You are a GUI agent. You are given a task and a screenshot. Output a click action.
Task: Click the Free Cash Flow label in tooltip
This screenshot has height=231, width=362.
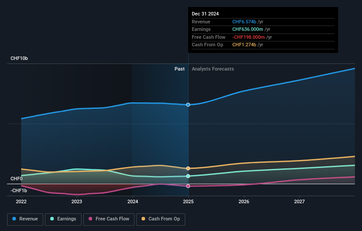tap(209, 37)
